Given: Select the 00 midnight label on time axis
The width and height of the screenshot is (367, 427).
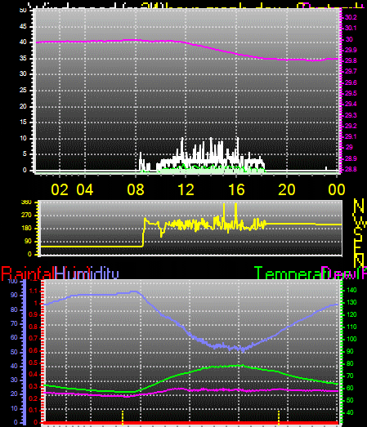Looking at the screenshot, I should 337,189.
